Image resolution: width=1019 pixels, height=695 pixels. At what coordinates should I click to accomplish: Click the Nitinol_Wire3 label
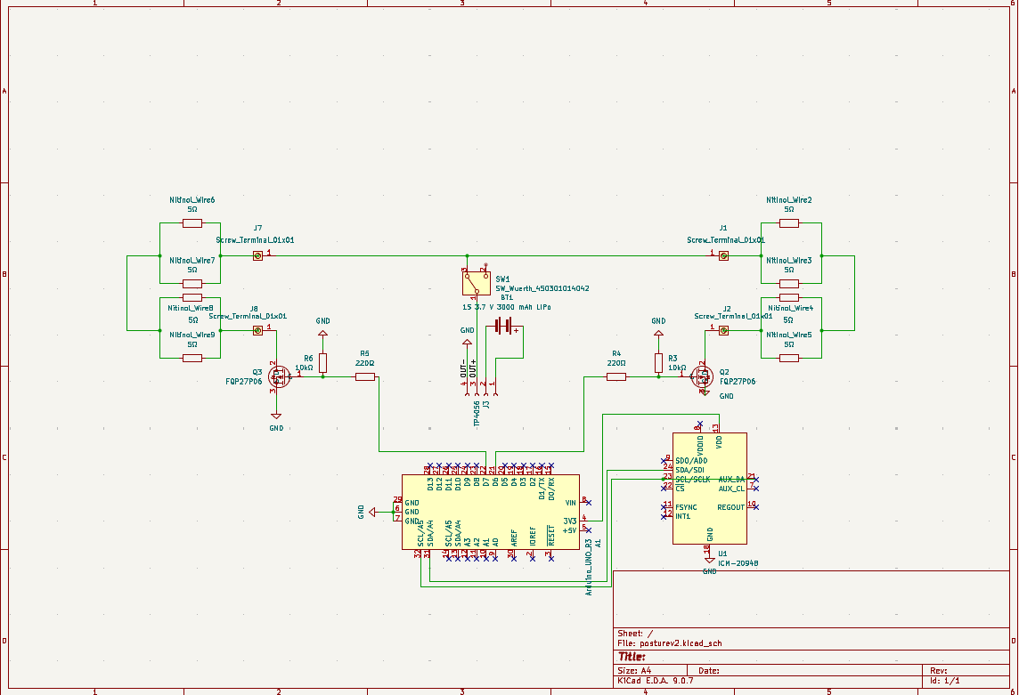(x=789, y=261)
